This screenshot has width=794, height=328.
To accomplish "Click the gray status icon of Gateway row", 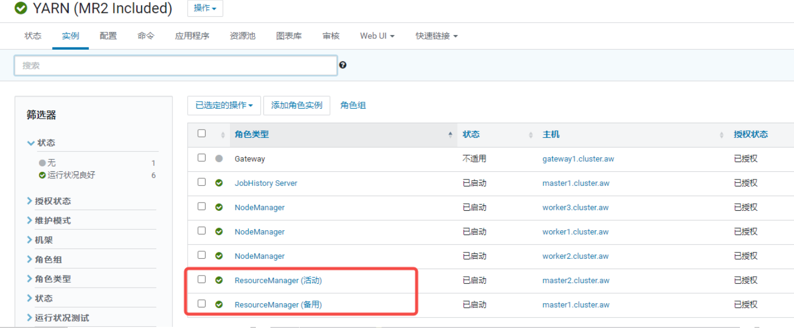I will 219,159.
